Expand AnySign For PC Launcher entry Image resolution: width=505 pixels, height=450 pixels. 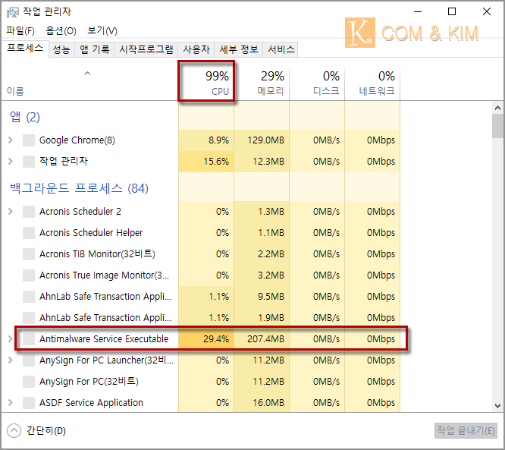click(11, 360)
